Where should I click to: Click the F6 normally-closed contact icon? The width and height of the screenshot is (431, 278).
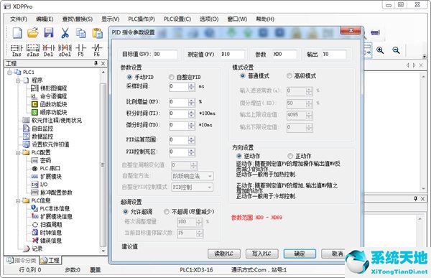point(97,50)
